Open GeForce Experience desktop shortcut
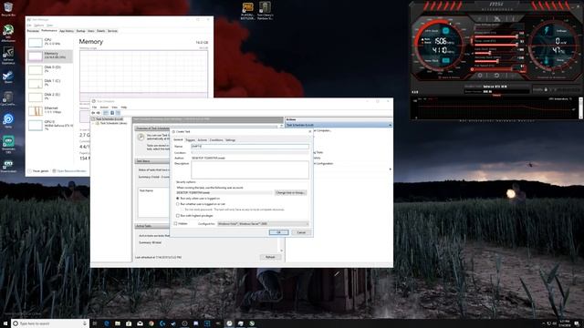Screen dimensions: 584x328 click(8, 55)
